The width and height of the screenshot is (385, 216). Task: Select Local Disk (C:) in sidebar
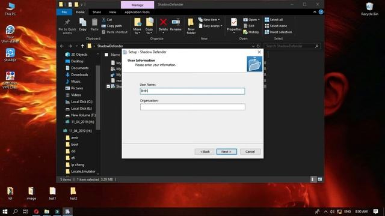pos(79,101)
